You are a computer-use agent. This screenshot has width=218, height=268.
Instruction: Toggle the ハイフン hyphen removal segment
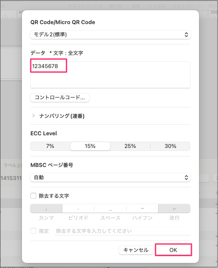coord(143,208)
